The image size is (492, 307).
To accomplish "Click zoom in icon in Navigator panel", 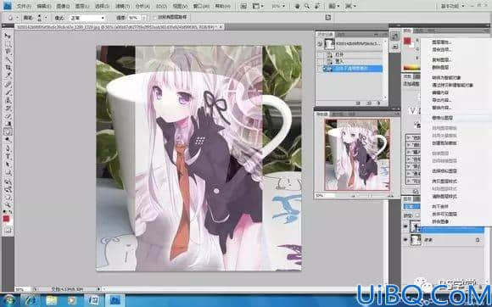I will point(391,195).
